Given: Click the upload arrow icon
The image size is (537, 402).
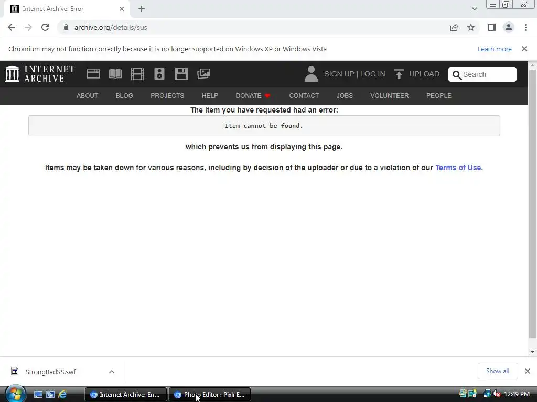Looking at the screenshot, I should pos(399,74).
